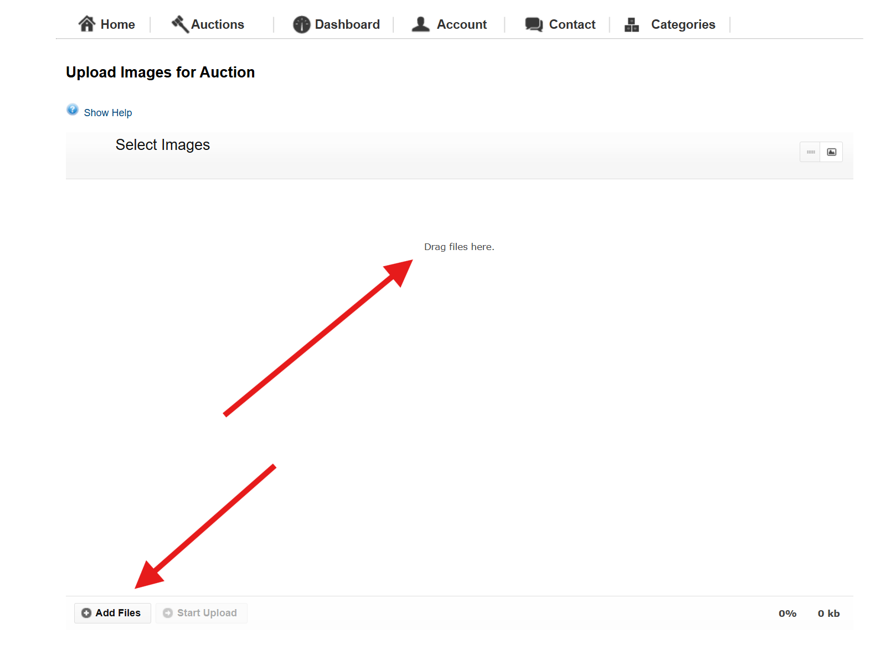Click the Drag files here drop area

tap(459, 387)
